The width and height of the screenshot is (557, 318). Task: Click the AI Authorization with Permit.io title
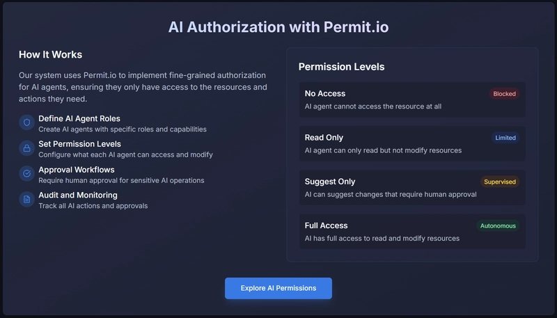click(x=278, y=27)
